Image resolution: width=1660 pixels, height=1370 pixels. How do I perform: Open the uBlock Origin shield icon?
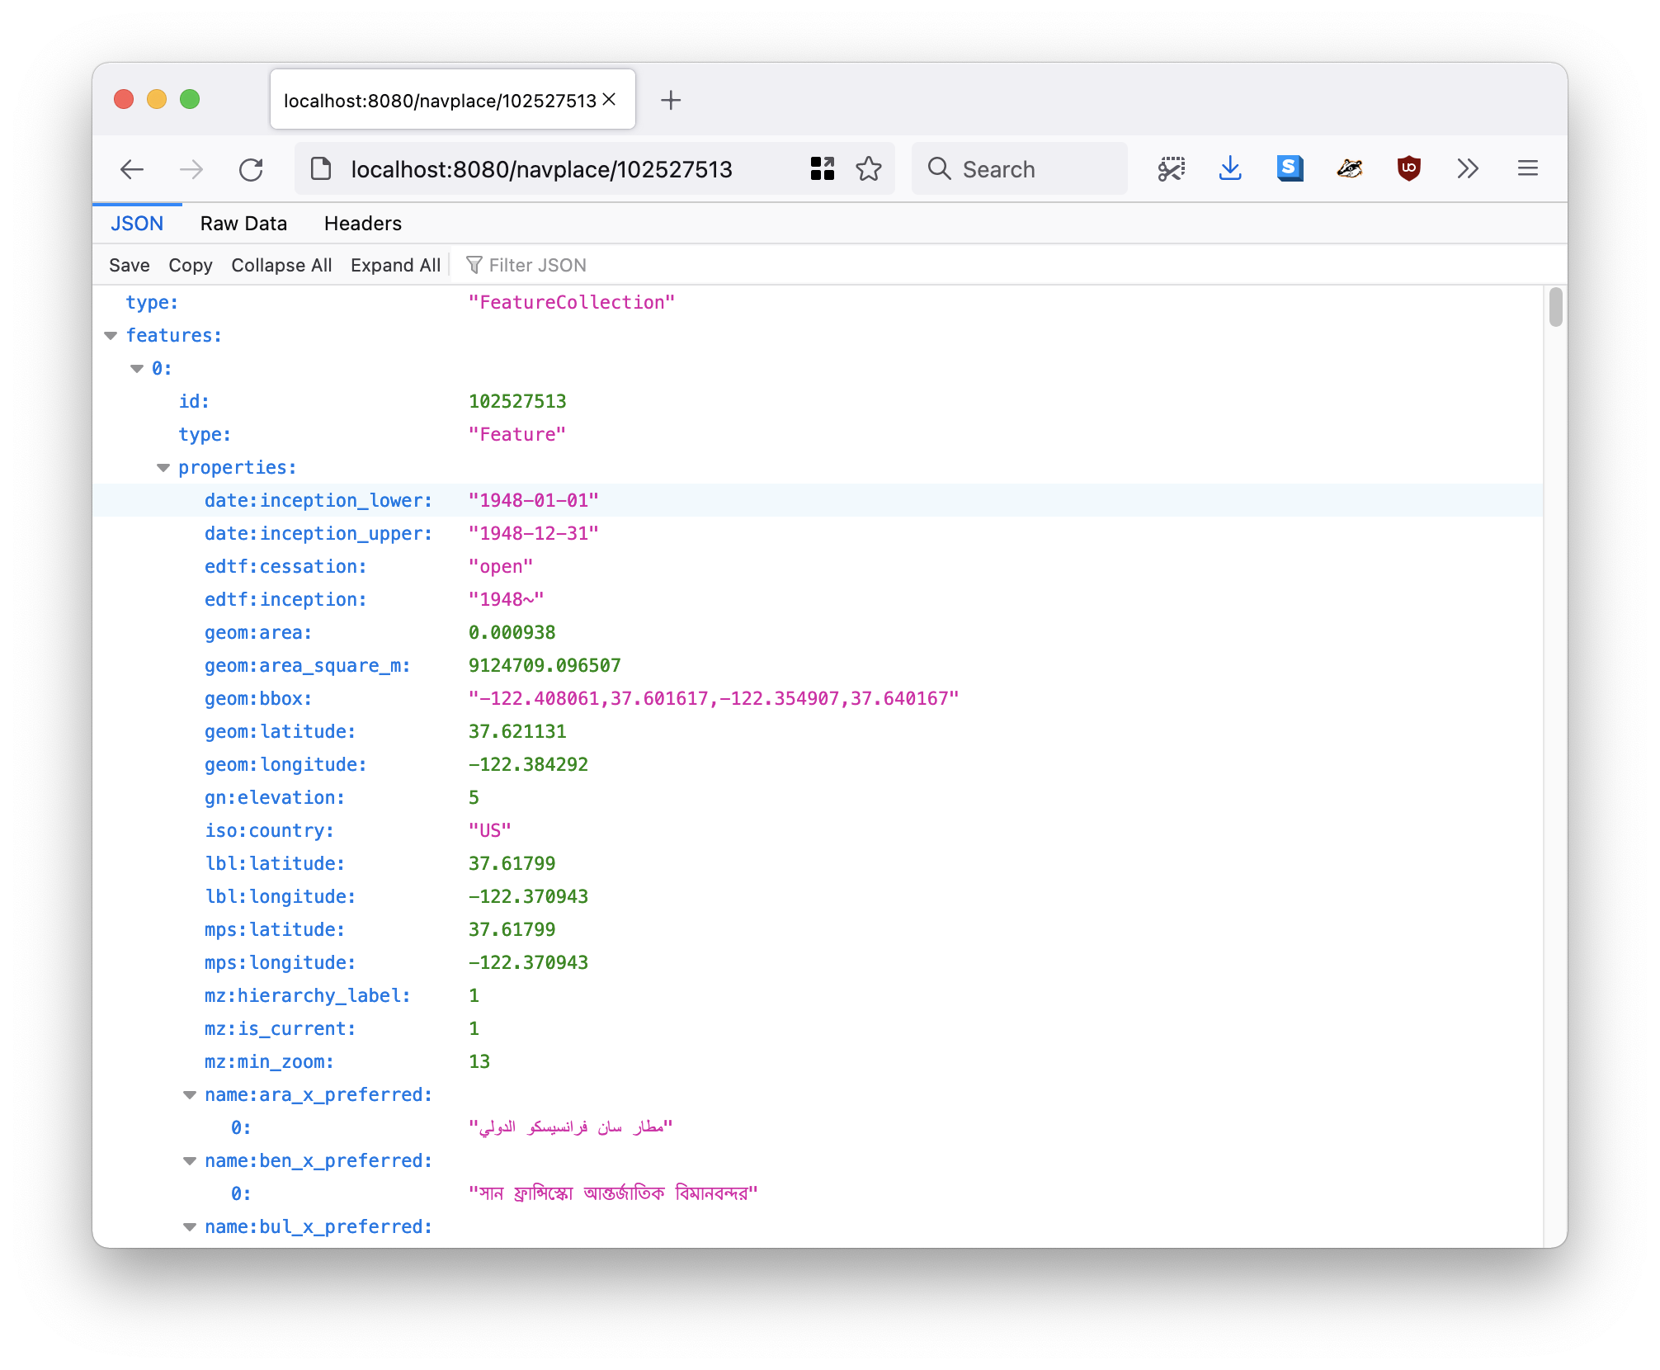1408,169
